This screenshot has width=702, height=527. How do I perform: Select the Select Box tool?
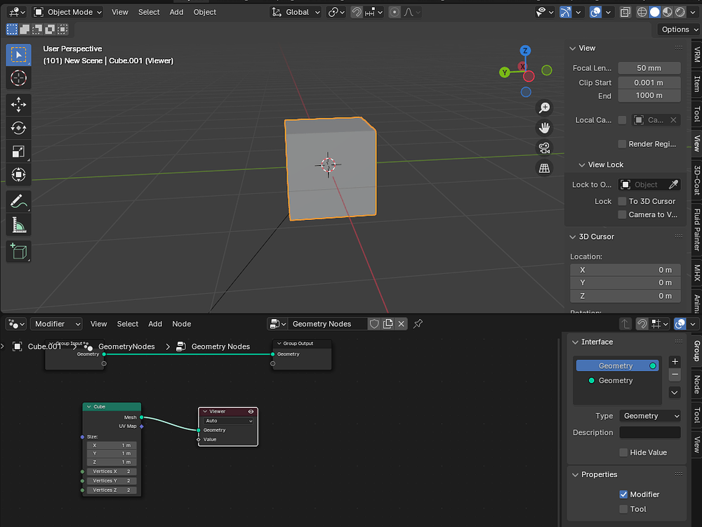click(18, 55)
